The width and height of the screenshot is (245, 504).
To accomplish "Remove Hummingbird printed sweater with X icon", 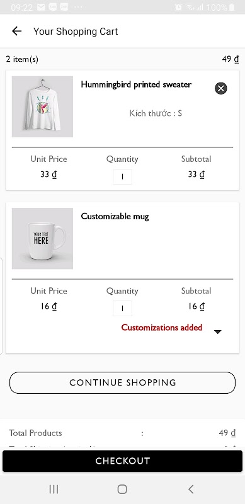I will [221, 88].
